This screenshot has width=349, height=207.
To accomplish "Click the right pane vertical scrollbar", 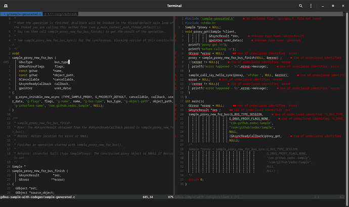I will (347, 109).
